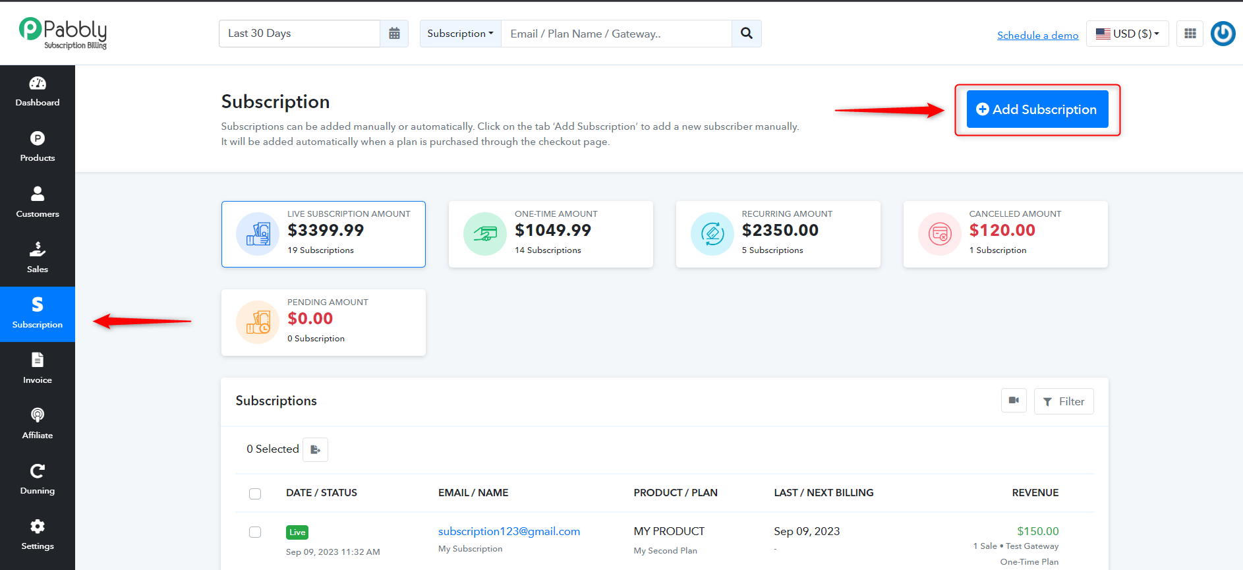Click the PRODUCT / PLAN column header
The height and width of the screenshot is (570, 1243).
coord(676,493)
